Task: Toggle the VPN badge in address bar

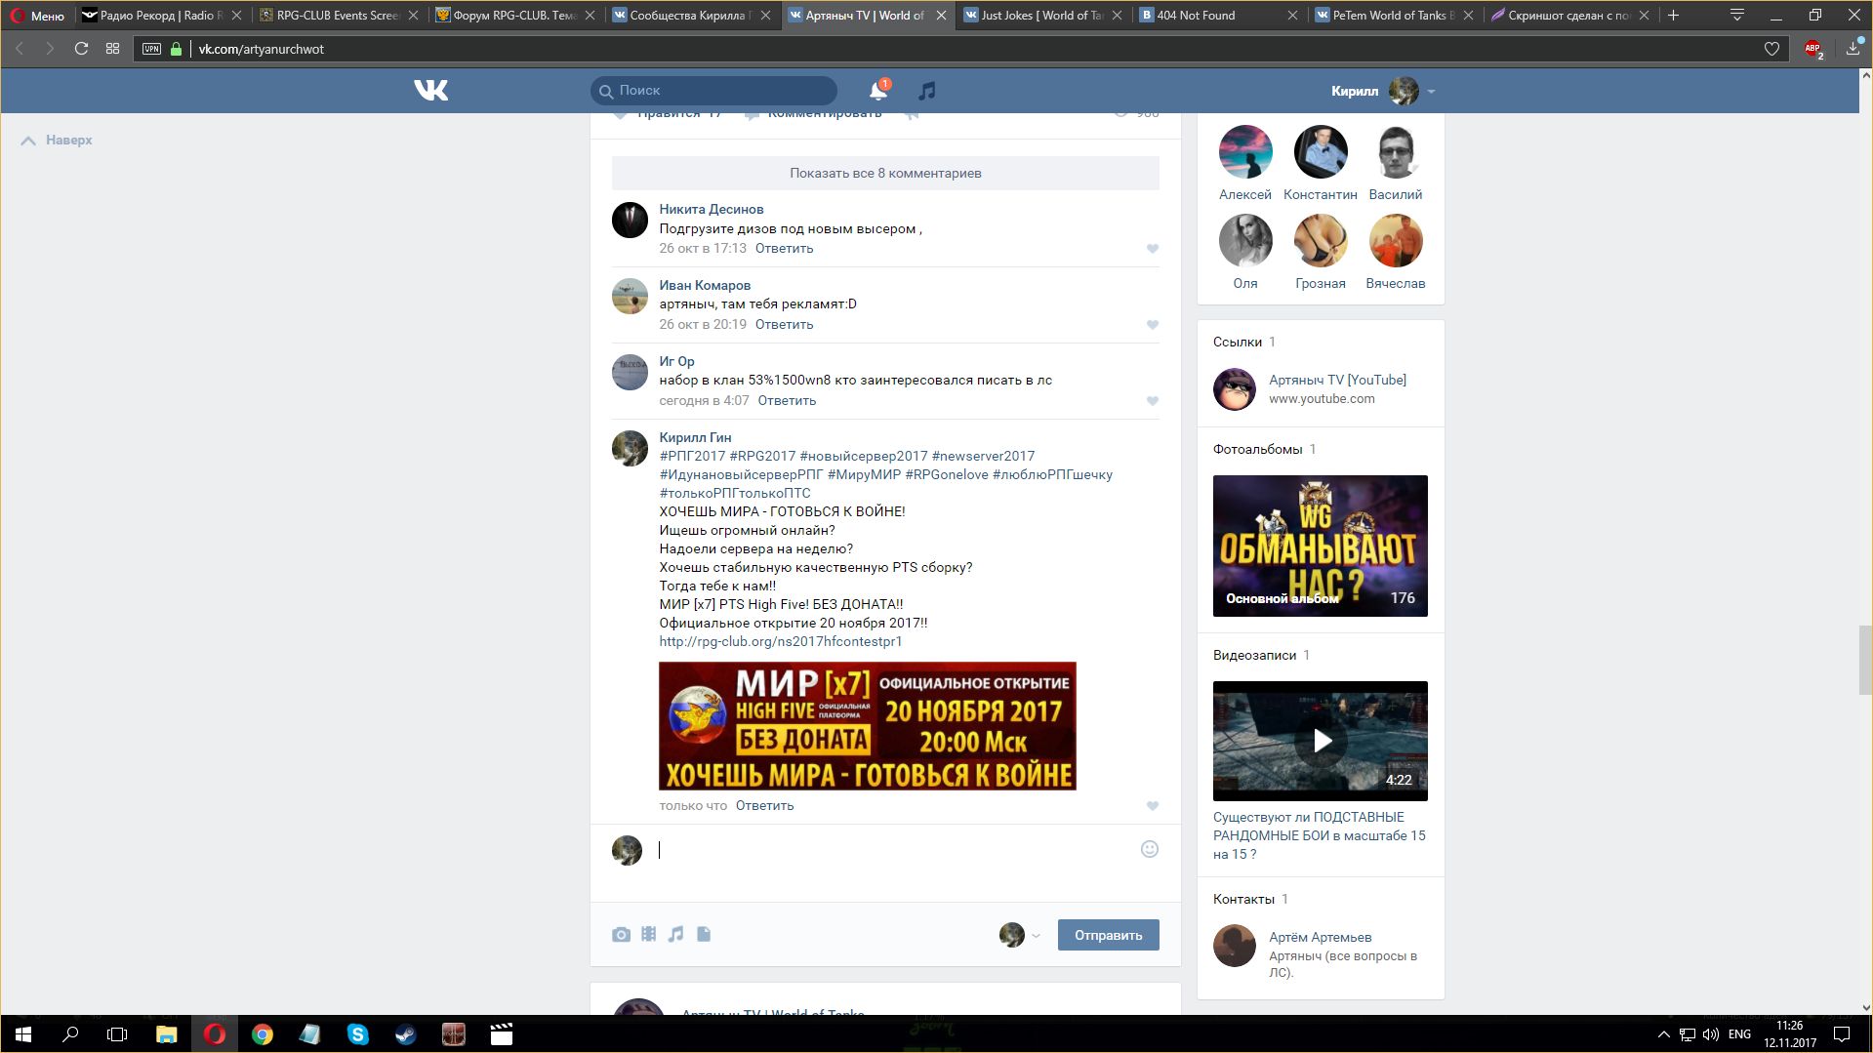Action: [151, 49]
